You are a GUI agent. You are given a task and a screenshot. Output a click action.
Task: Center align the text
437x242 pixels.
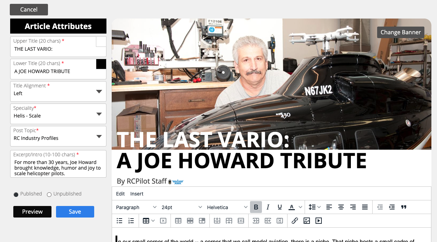pos(341,207)
